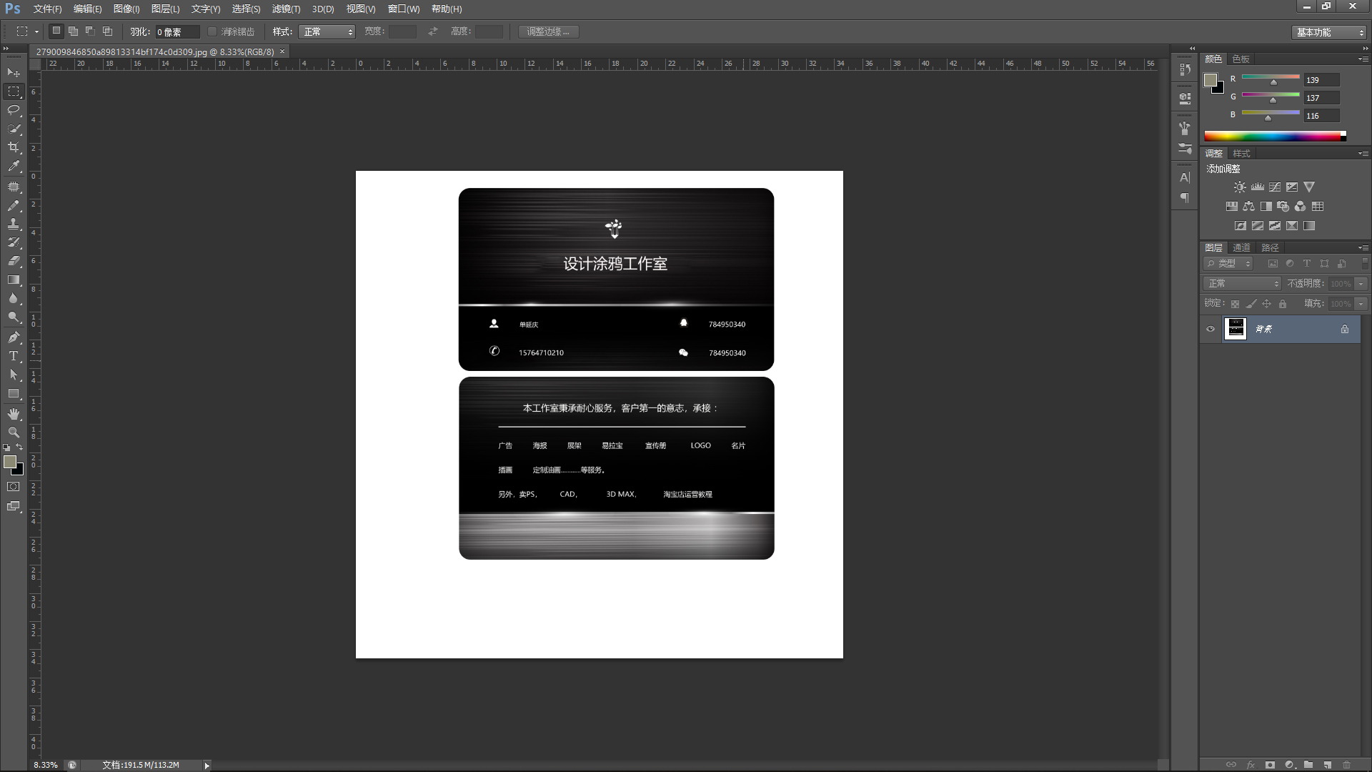Select the Crop tool
The width and height of the screenshot is (1372, 772).
tap(13, 148)
